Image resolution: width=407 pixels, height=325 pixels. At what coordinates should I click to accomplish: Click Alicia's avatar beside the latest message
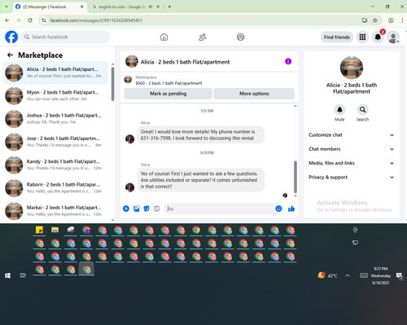point(129,187)
